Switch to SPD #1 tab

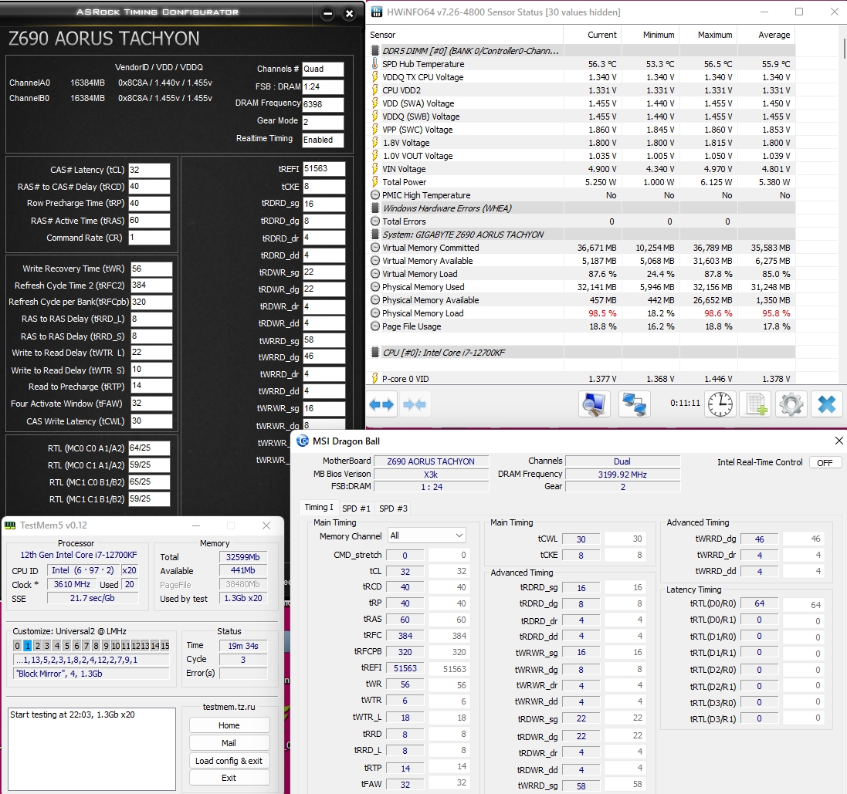[356, 508]
